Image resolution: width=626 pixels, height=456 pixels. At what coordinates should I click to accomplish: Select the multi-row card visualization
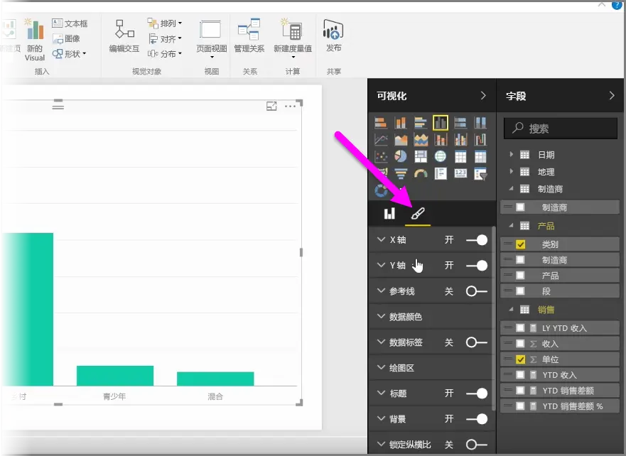pos(441,173)
